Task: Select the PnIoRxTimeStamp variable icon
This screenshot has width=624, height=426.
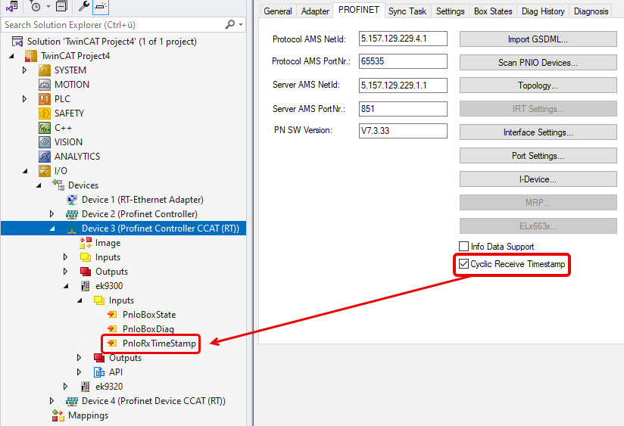Action: point(112,344)
